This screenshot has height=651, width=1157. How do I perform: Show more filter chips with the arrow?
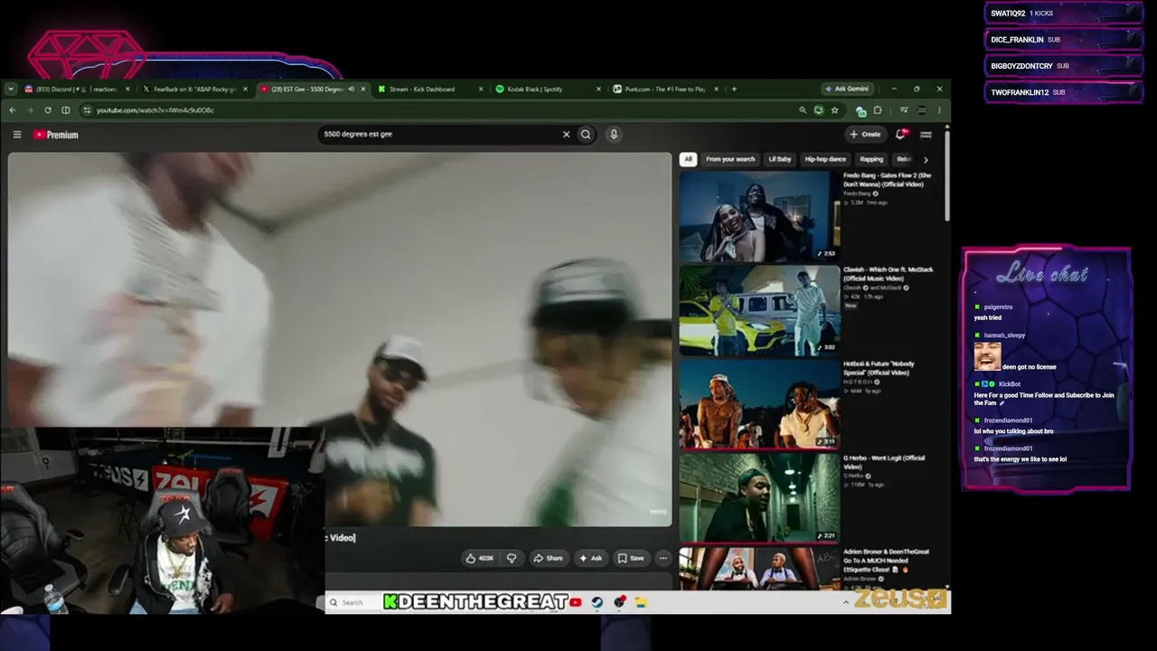(x=926, y=159)
